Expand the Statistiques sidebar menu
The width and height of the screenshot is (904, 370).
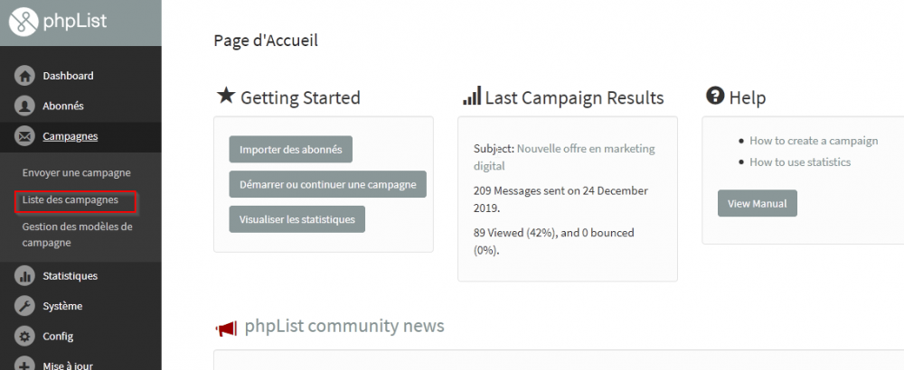coord(70,275)
